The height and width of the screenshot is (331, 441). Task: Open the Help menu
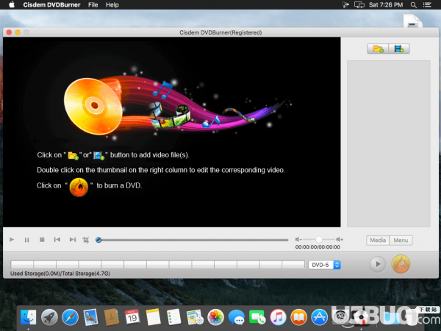tap(112, 5)
